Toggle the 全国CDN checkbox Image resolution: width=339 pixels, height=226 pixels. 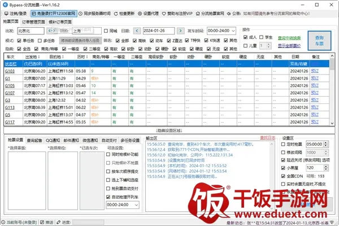click(283, 176)
